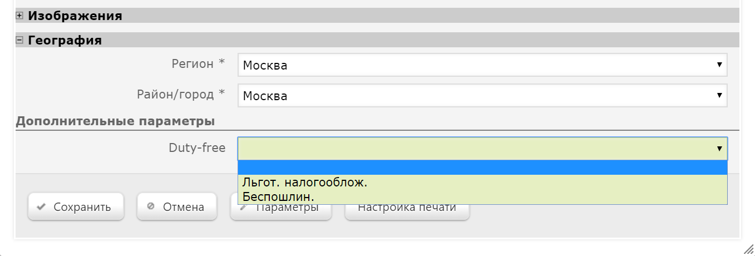Collapse the География section minus icon
The image size is (755, 256).
coord(19,40)
